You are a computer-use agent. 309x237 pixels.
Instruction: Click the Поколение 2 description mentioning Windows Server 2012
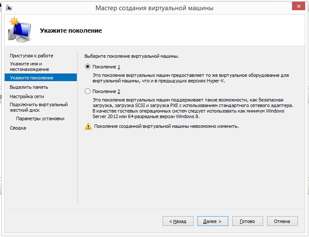point(193,108)
